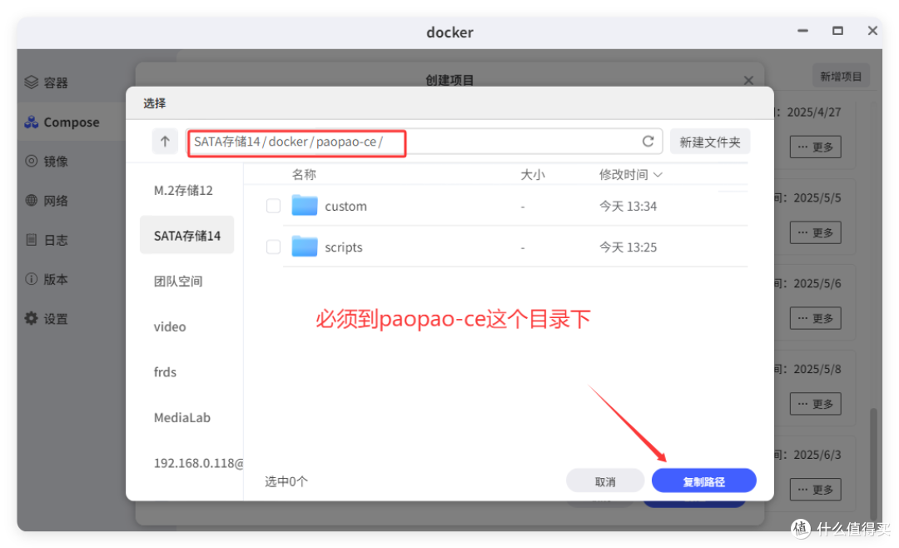Open the scripts folder icon
The image size is (899, 548).
coord(305,247)
